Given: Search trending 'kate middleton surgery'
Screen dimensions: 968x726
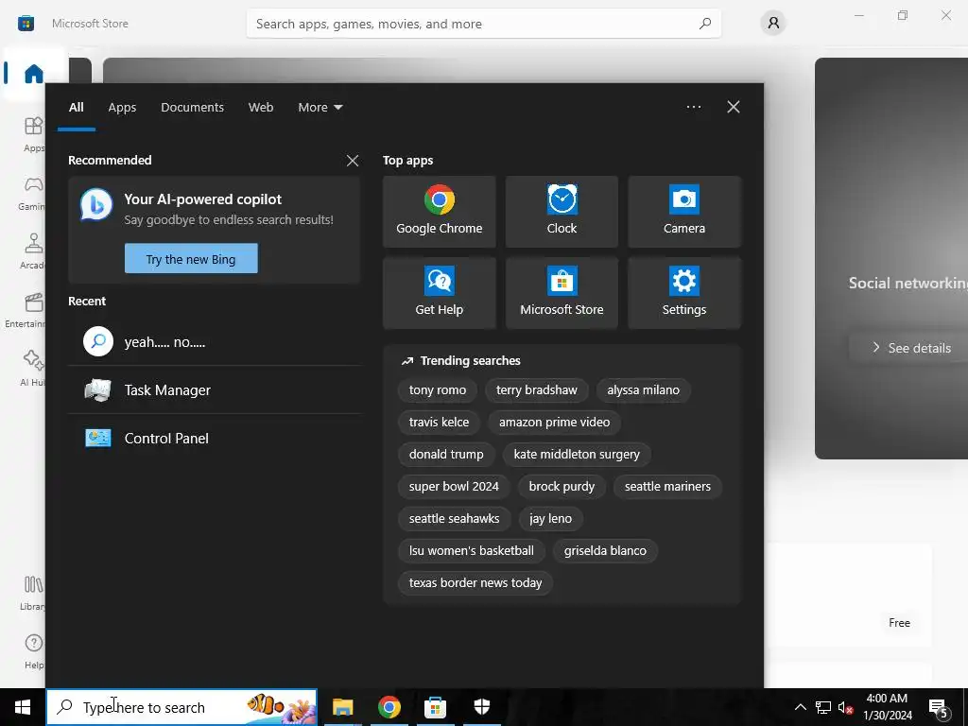Looking at the screenshot, I should [x=577, y=455].
